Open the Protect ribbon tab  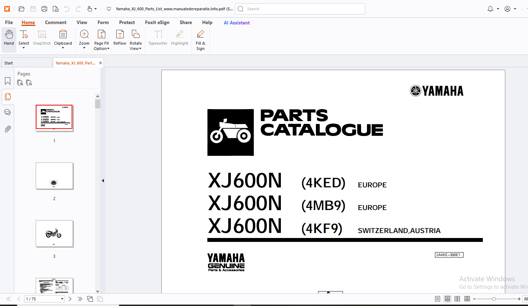pos(127,22)
